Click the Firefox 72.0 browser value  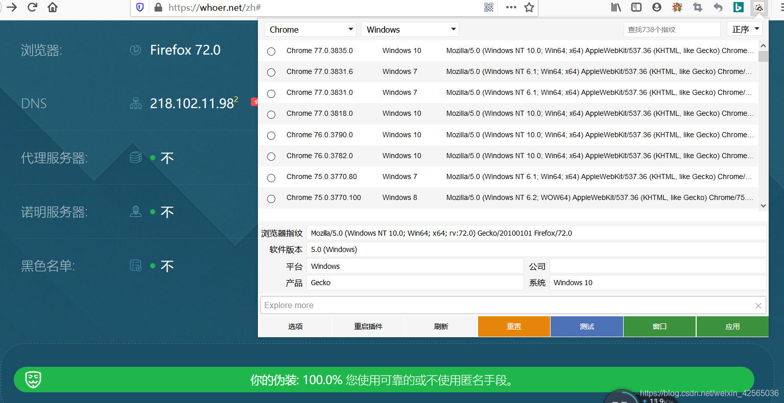tap(185, 50)
